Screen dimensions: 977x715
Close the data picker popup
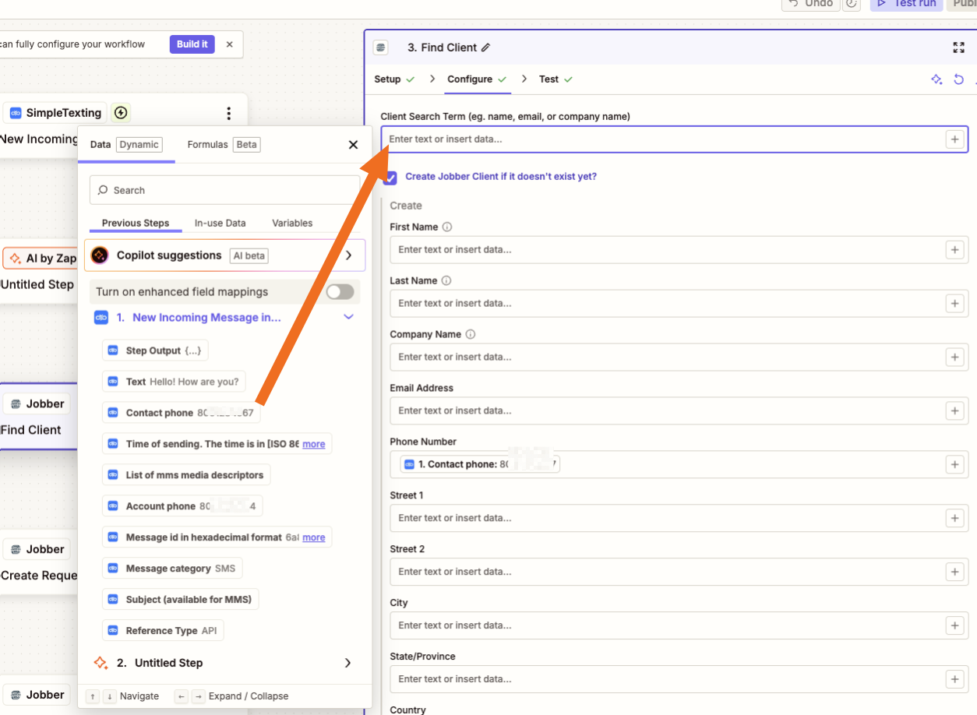tap(353, 145)
